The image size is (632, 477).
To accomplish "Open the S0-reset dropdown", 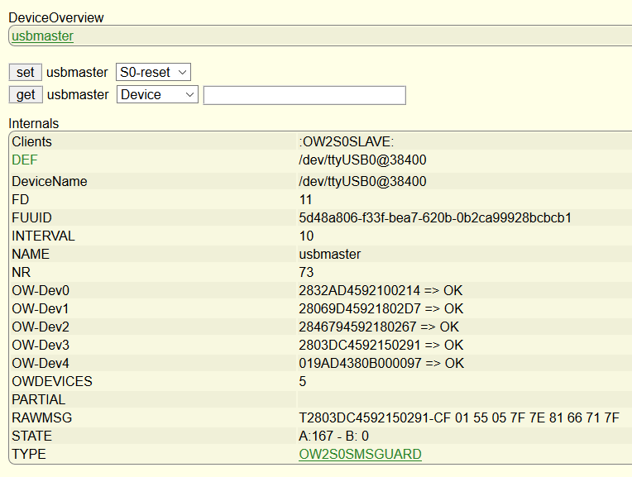I will click(153, 72).
